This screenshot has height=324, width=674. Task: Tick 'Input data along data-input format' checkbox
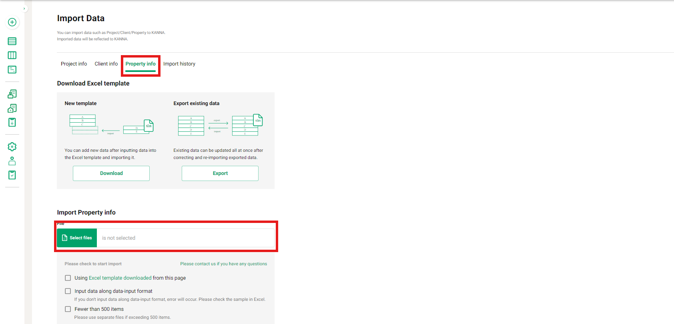[68, 291]
